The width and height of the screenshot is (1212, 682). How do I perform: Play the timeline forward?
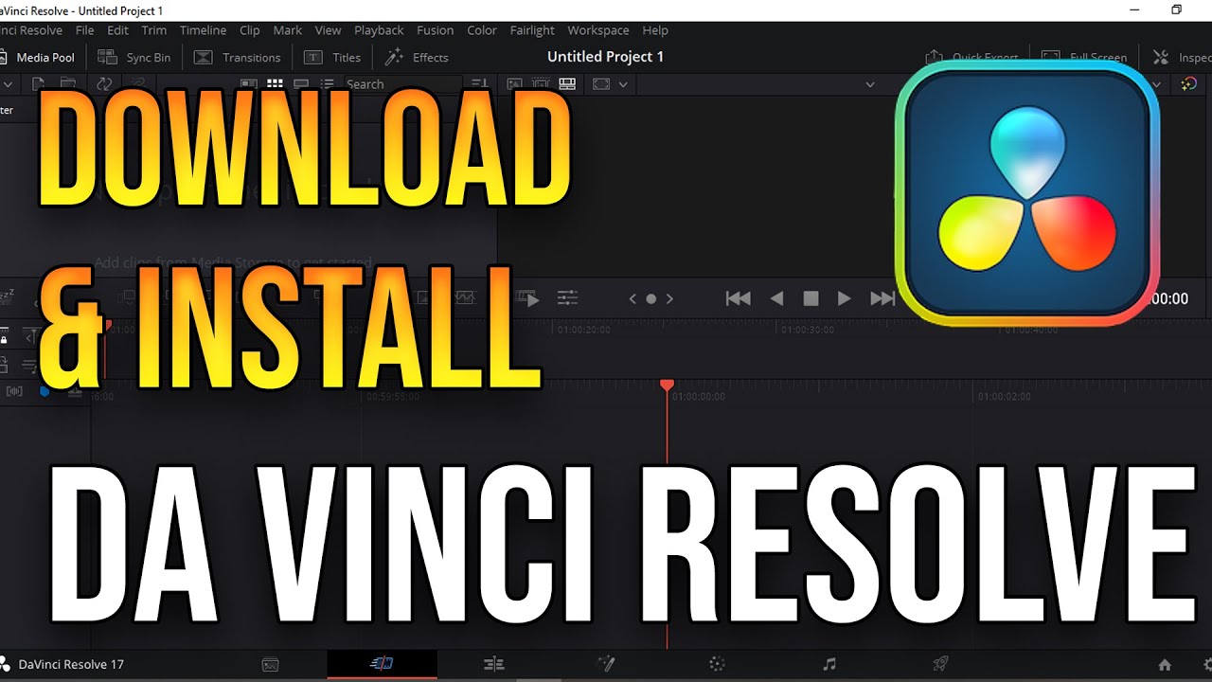tap(845, 298)
